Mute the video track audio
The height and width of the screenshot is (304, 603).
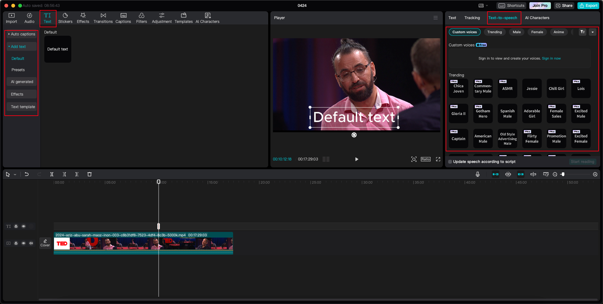pos(31,243)
